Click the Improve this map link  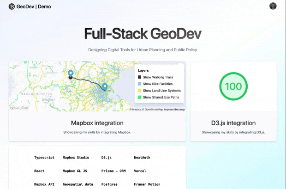[x=174, y=110]
